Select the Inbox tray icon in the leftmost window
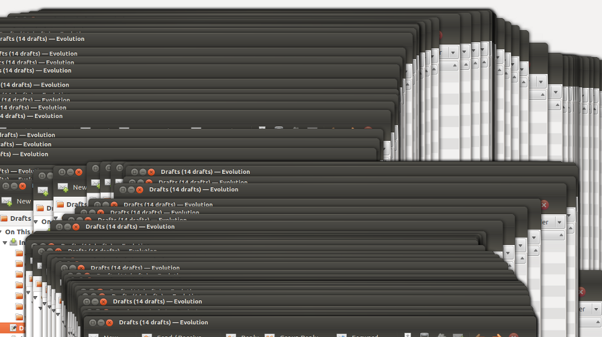The image size is (602, 337). tap(13, 242)
